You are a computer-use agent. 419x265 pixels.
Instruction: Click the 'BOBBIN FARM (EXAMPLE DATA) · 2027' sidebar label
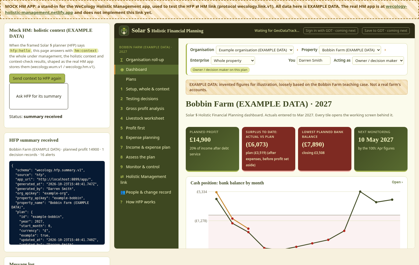point(146,49)
